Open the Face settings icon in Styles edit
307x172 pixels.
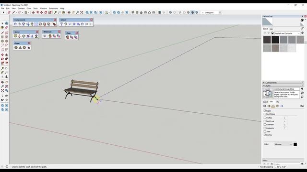tap(269, 106)
